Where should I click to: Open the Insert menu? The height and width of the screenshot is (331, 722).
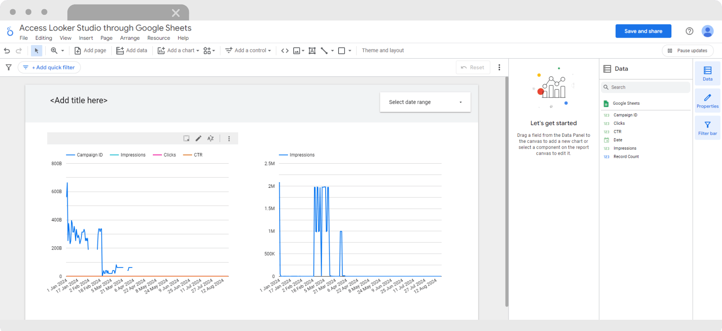(x=86, y=38)
